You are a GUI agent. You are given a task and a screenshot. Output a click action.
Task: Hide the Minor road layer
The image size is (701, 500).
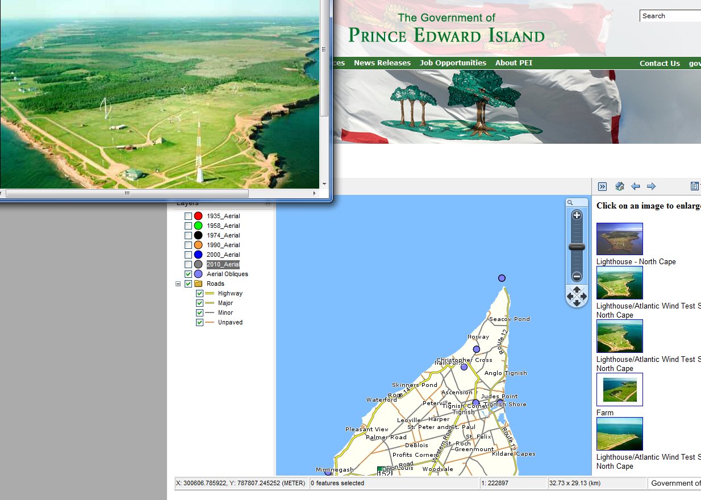pyautogui.click(x=199, y=312)
